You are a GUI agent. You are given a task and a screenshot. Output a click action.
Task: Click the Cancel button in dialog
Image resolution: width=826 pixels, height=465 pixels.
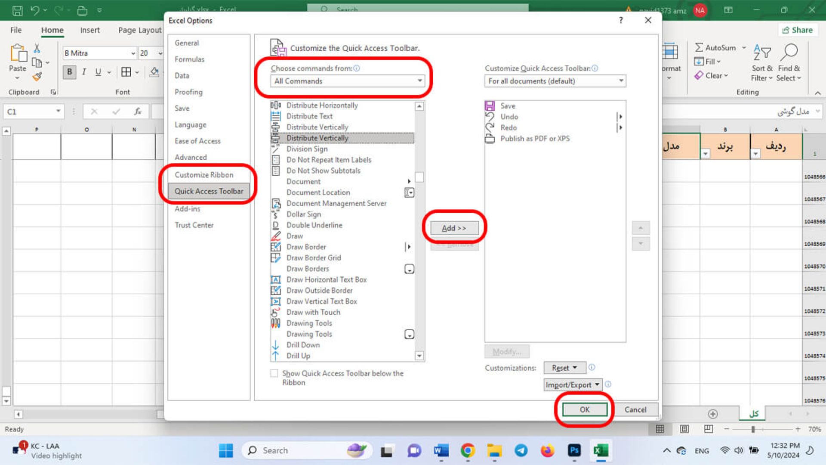[635, 409]
